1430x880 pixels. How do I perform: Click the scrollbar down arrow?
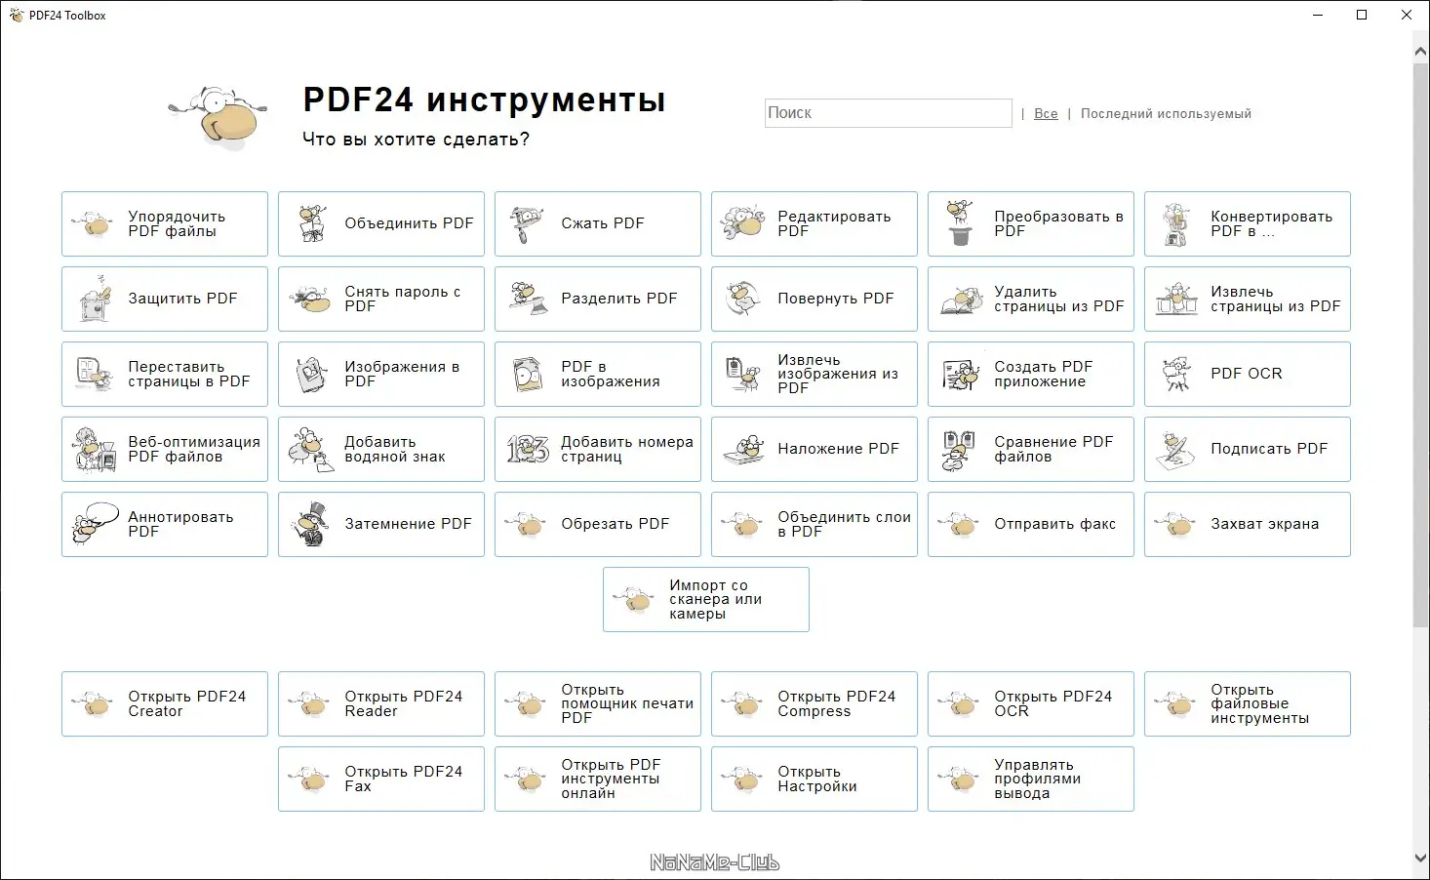(x=1421, y=859)
